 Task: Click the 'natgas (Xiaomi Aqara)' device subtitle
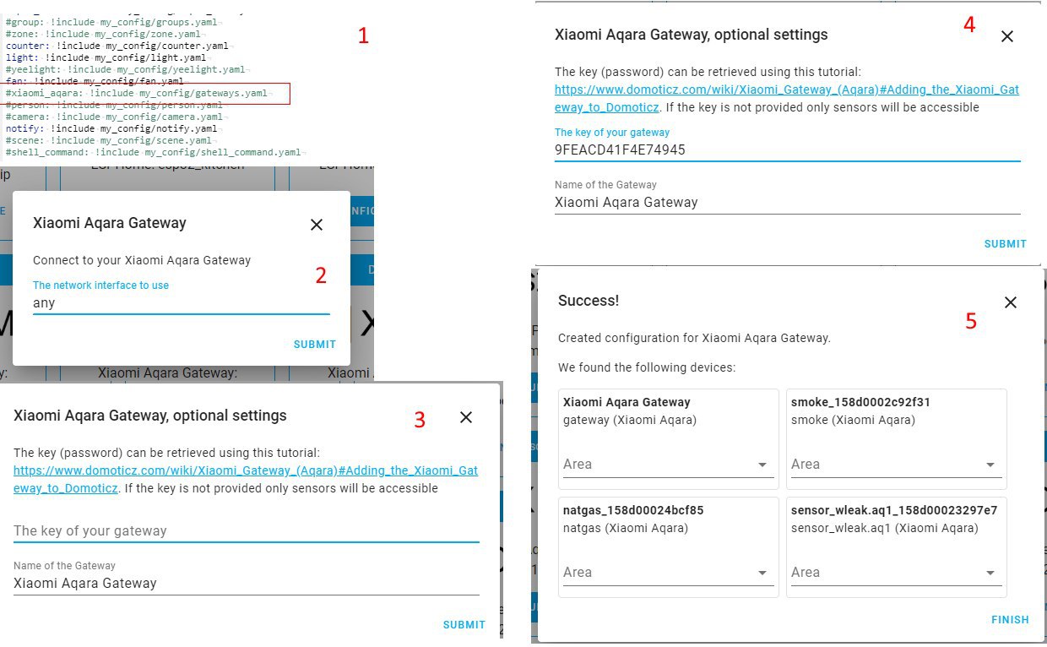click(x=626, y=528)
